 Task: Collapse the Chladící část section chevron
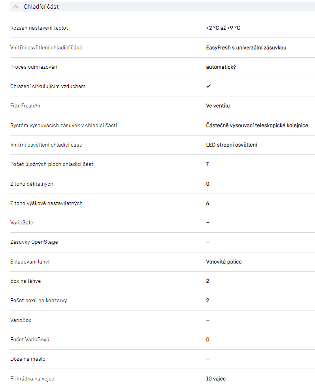[x=15, y=7]
